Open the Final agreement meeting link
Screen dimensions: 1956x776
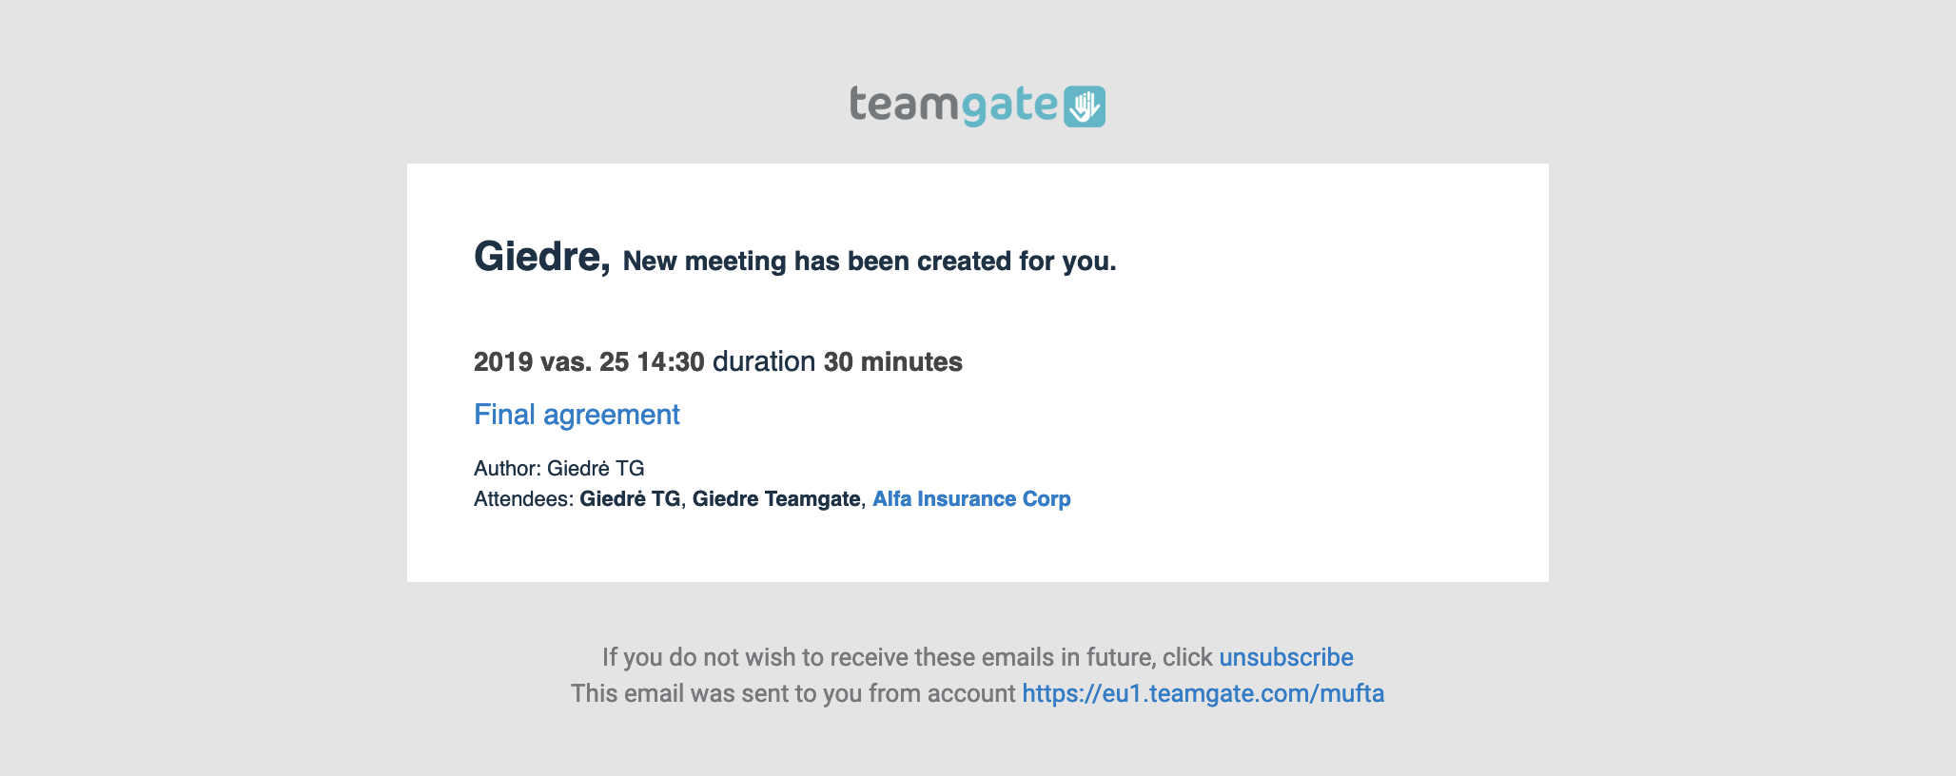[577, 415]
